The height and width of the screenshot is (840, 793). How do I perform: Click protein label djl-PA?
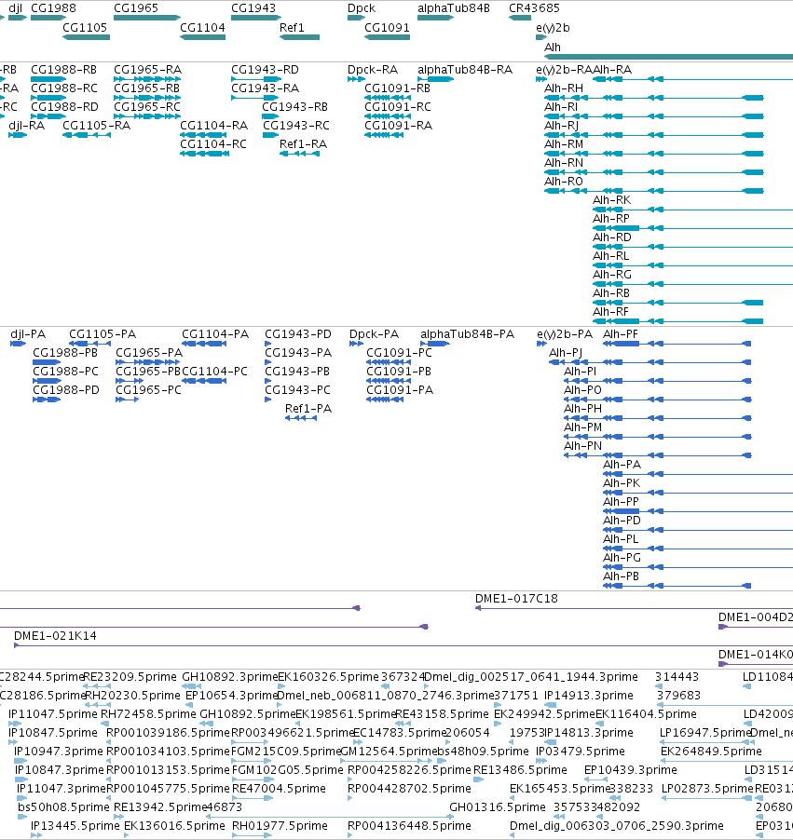(28, 334)
